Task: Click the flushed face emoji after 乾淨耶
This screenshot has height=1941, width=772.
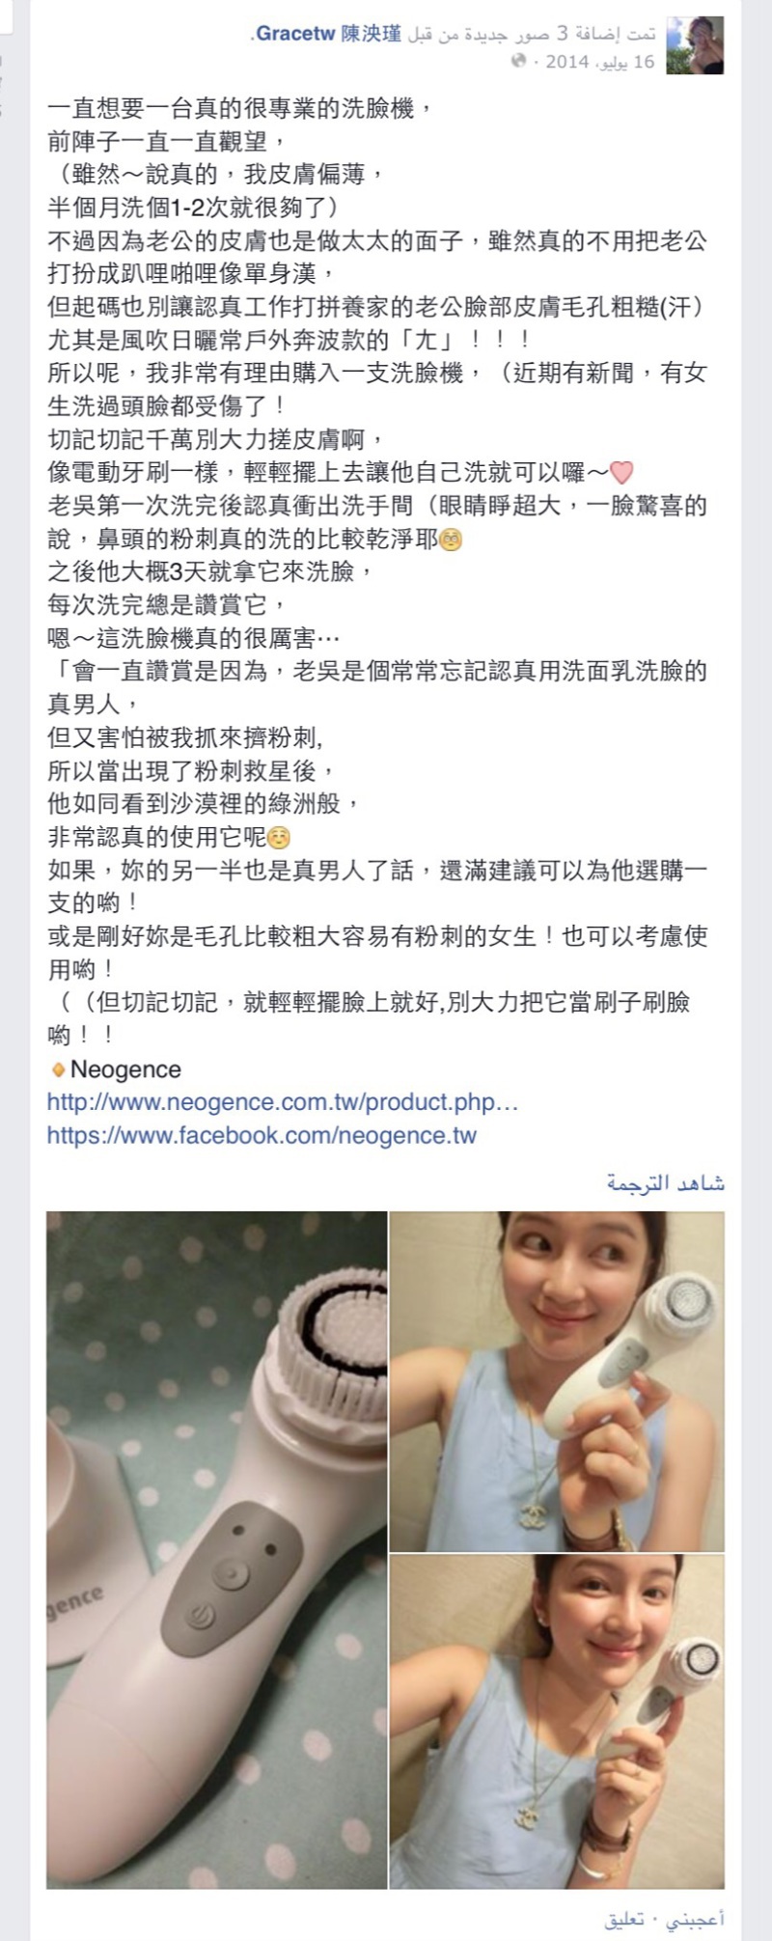Action: (x=451, y=541)
